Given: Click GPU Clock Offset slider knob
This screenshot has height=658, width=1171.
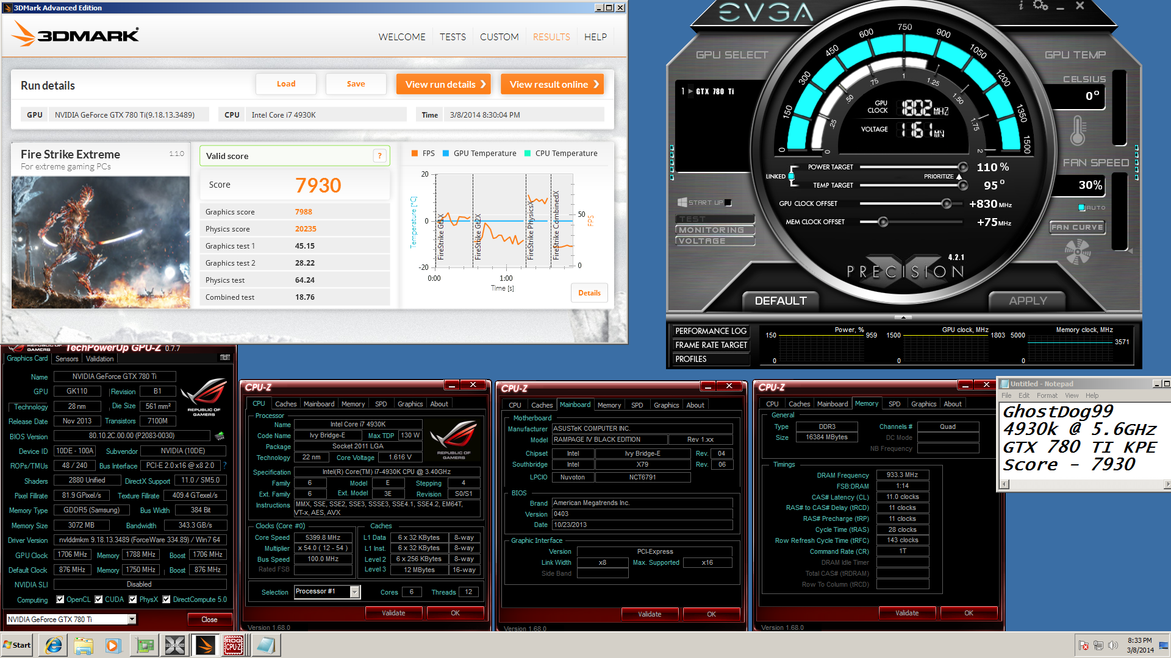Looking at the screenshot, I should click(947, 203).
